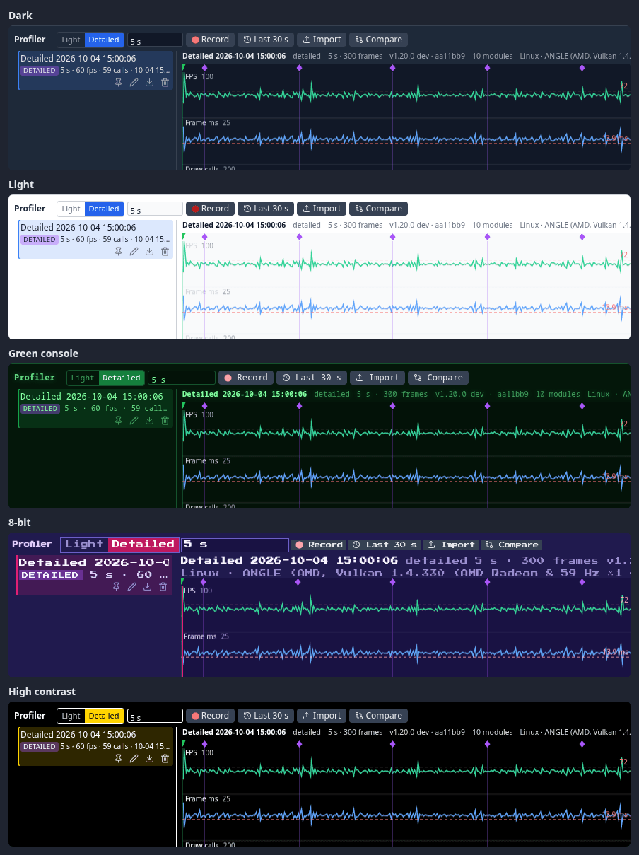Click Import in the High contrast profiler

pos(322,716)
